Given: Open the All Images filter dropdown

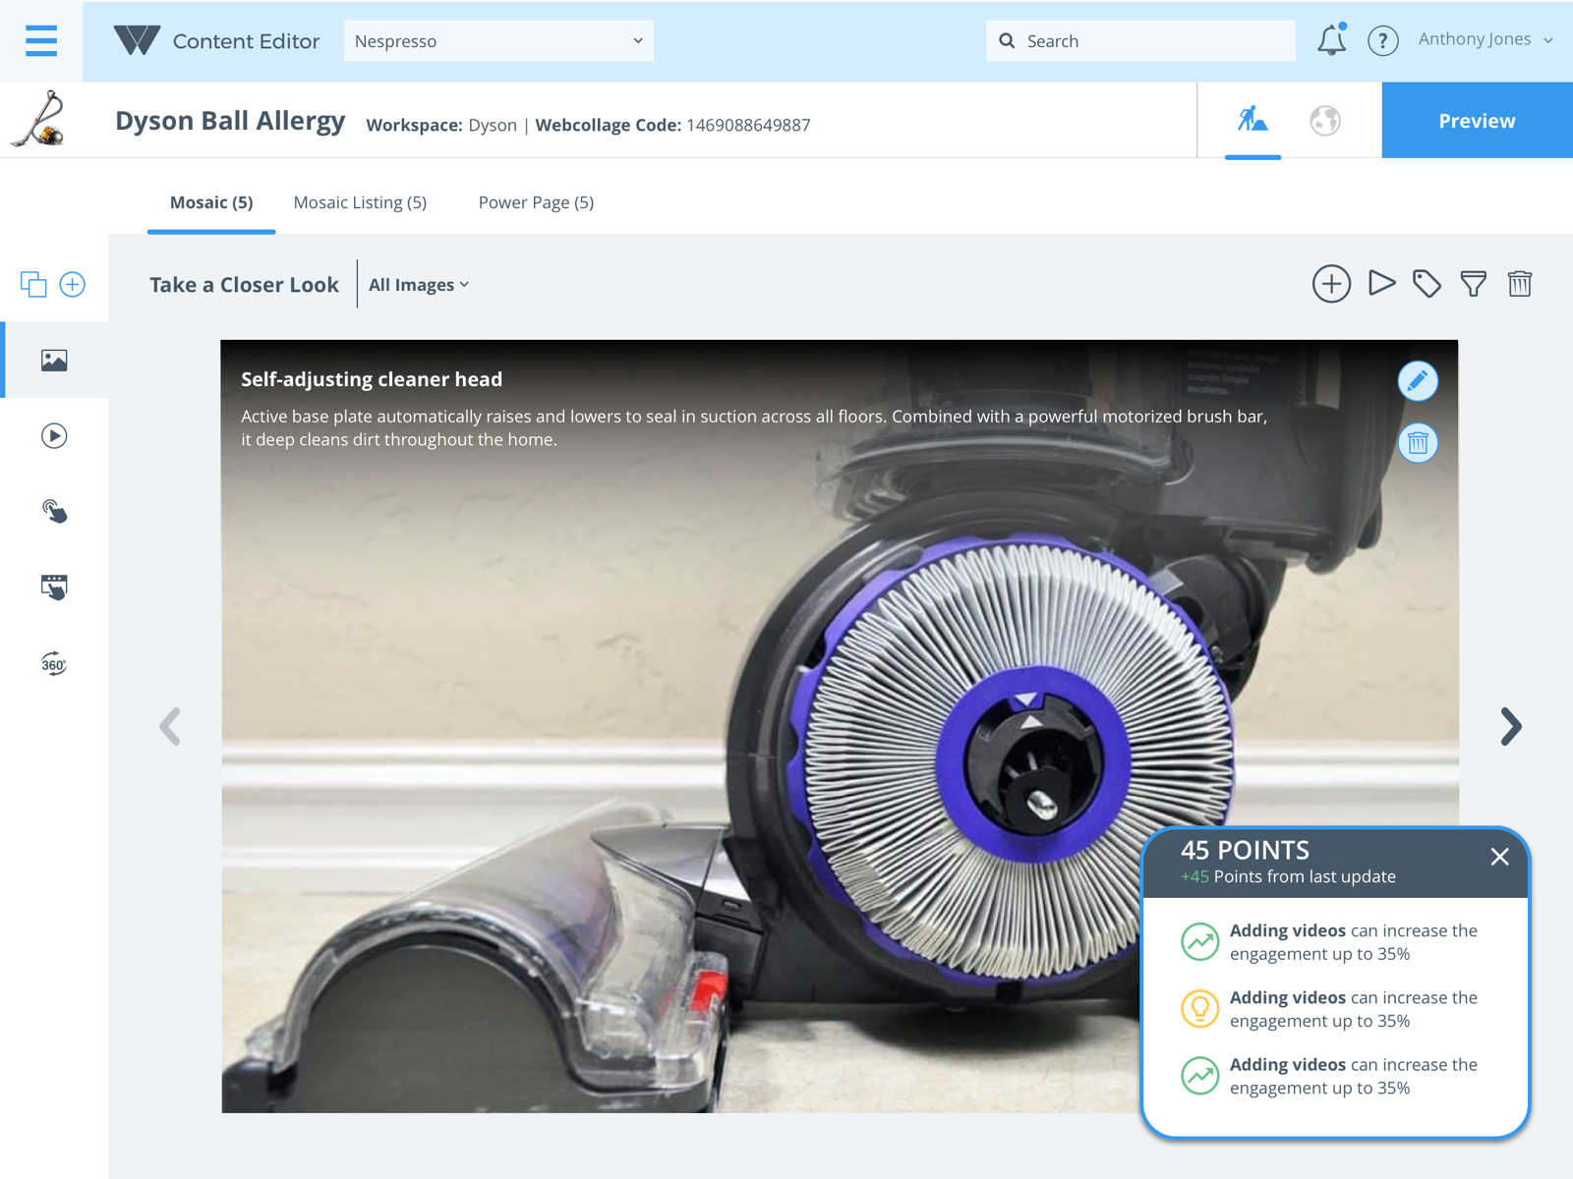Looking at the screenshot, I should pos(419,285).
